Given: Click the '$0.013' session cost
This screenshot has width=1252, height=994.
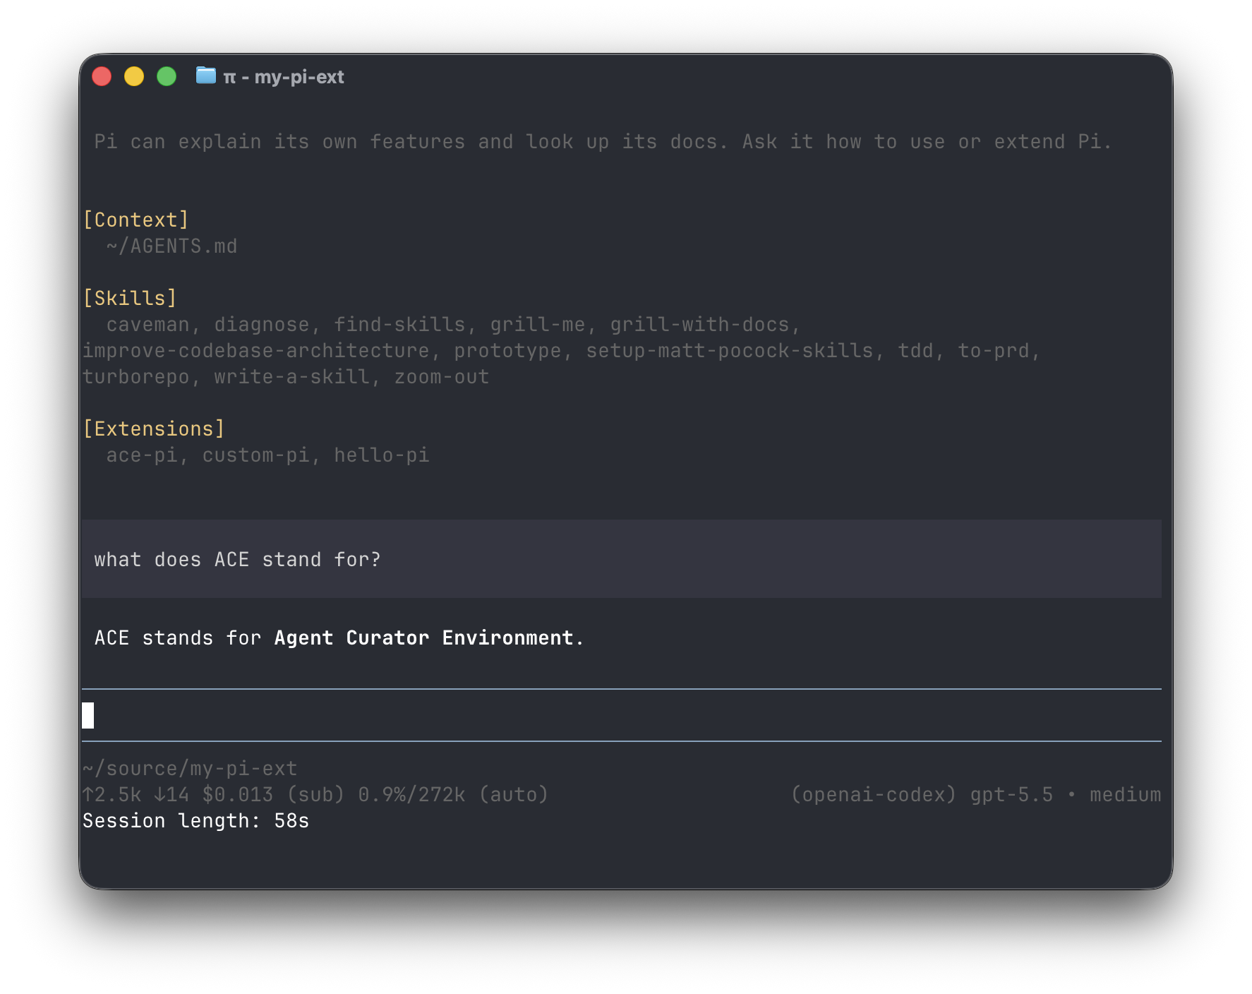Looking at the screenshot, I should (238, 795).
